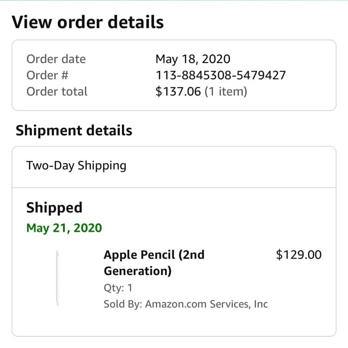348x348 pixels.
Task: Open the Apple Pencil (2nd Generation) product link
Action: tap(154, 262)
